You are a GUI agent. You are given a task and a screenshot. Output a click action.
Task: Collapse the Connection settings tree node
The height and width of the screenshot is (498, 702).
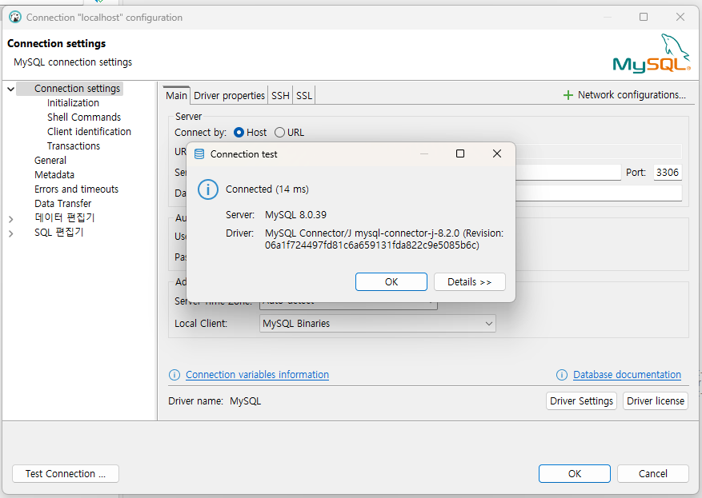point(10,89)
